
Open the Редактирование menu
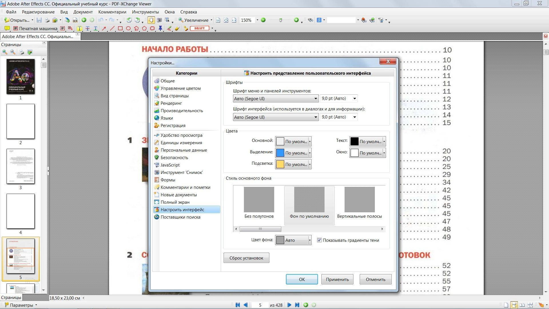click(38, 12)
